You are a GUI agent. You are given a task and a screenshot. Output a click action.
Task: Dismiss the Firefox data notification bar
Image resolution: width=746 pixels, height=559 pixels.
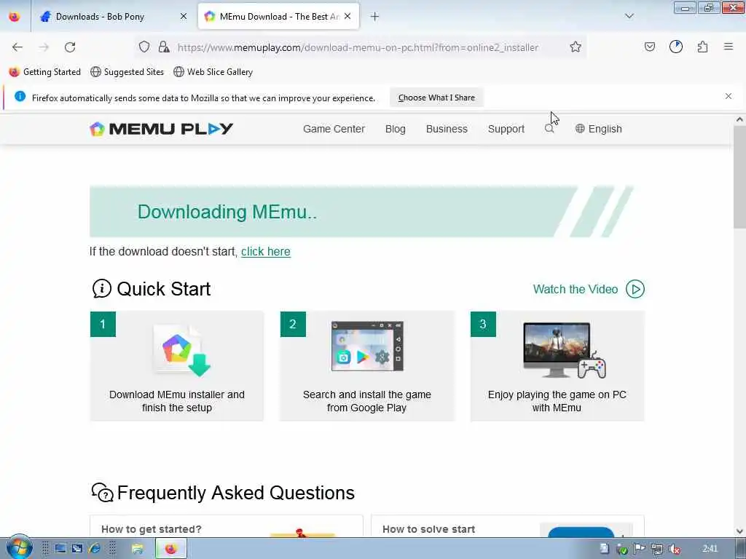coord(728,97)
